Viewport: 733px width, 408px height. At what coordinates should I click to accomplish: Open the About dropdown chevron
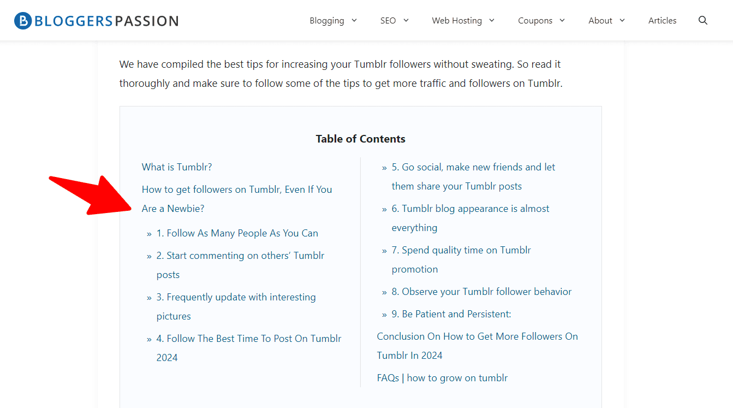[622, 21]
